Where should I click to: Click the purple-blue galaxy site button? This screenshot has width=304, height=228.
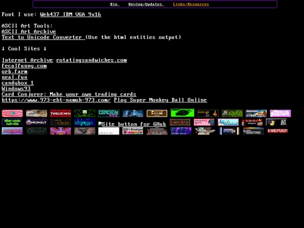[181, 131]
